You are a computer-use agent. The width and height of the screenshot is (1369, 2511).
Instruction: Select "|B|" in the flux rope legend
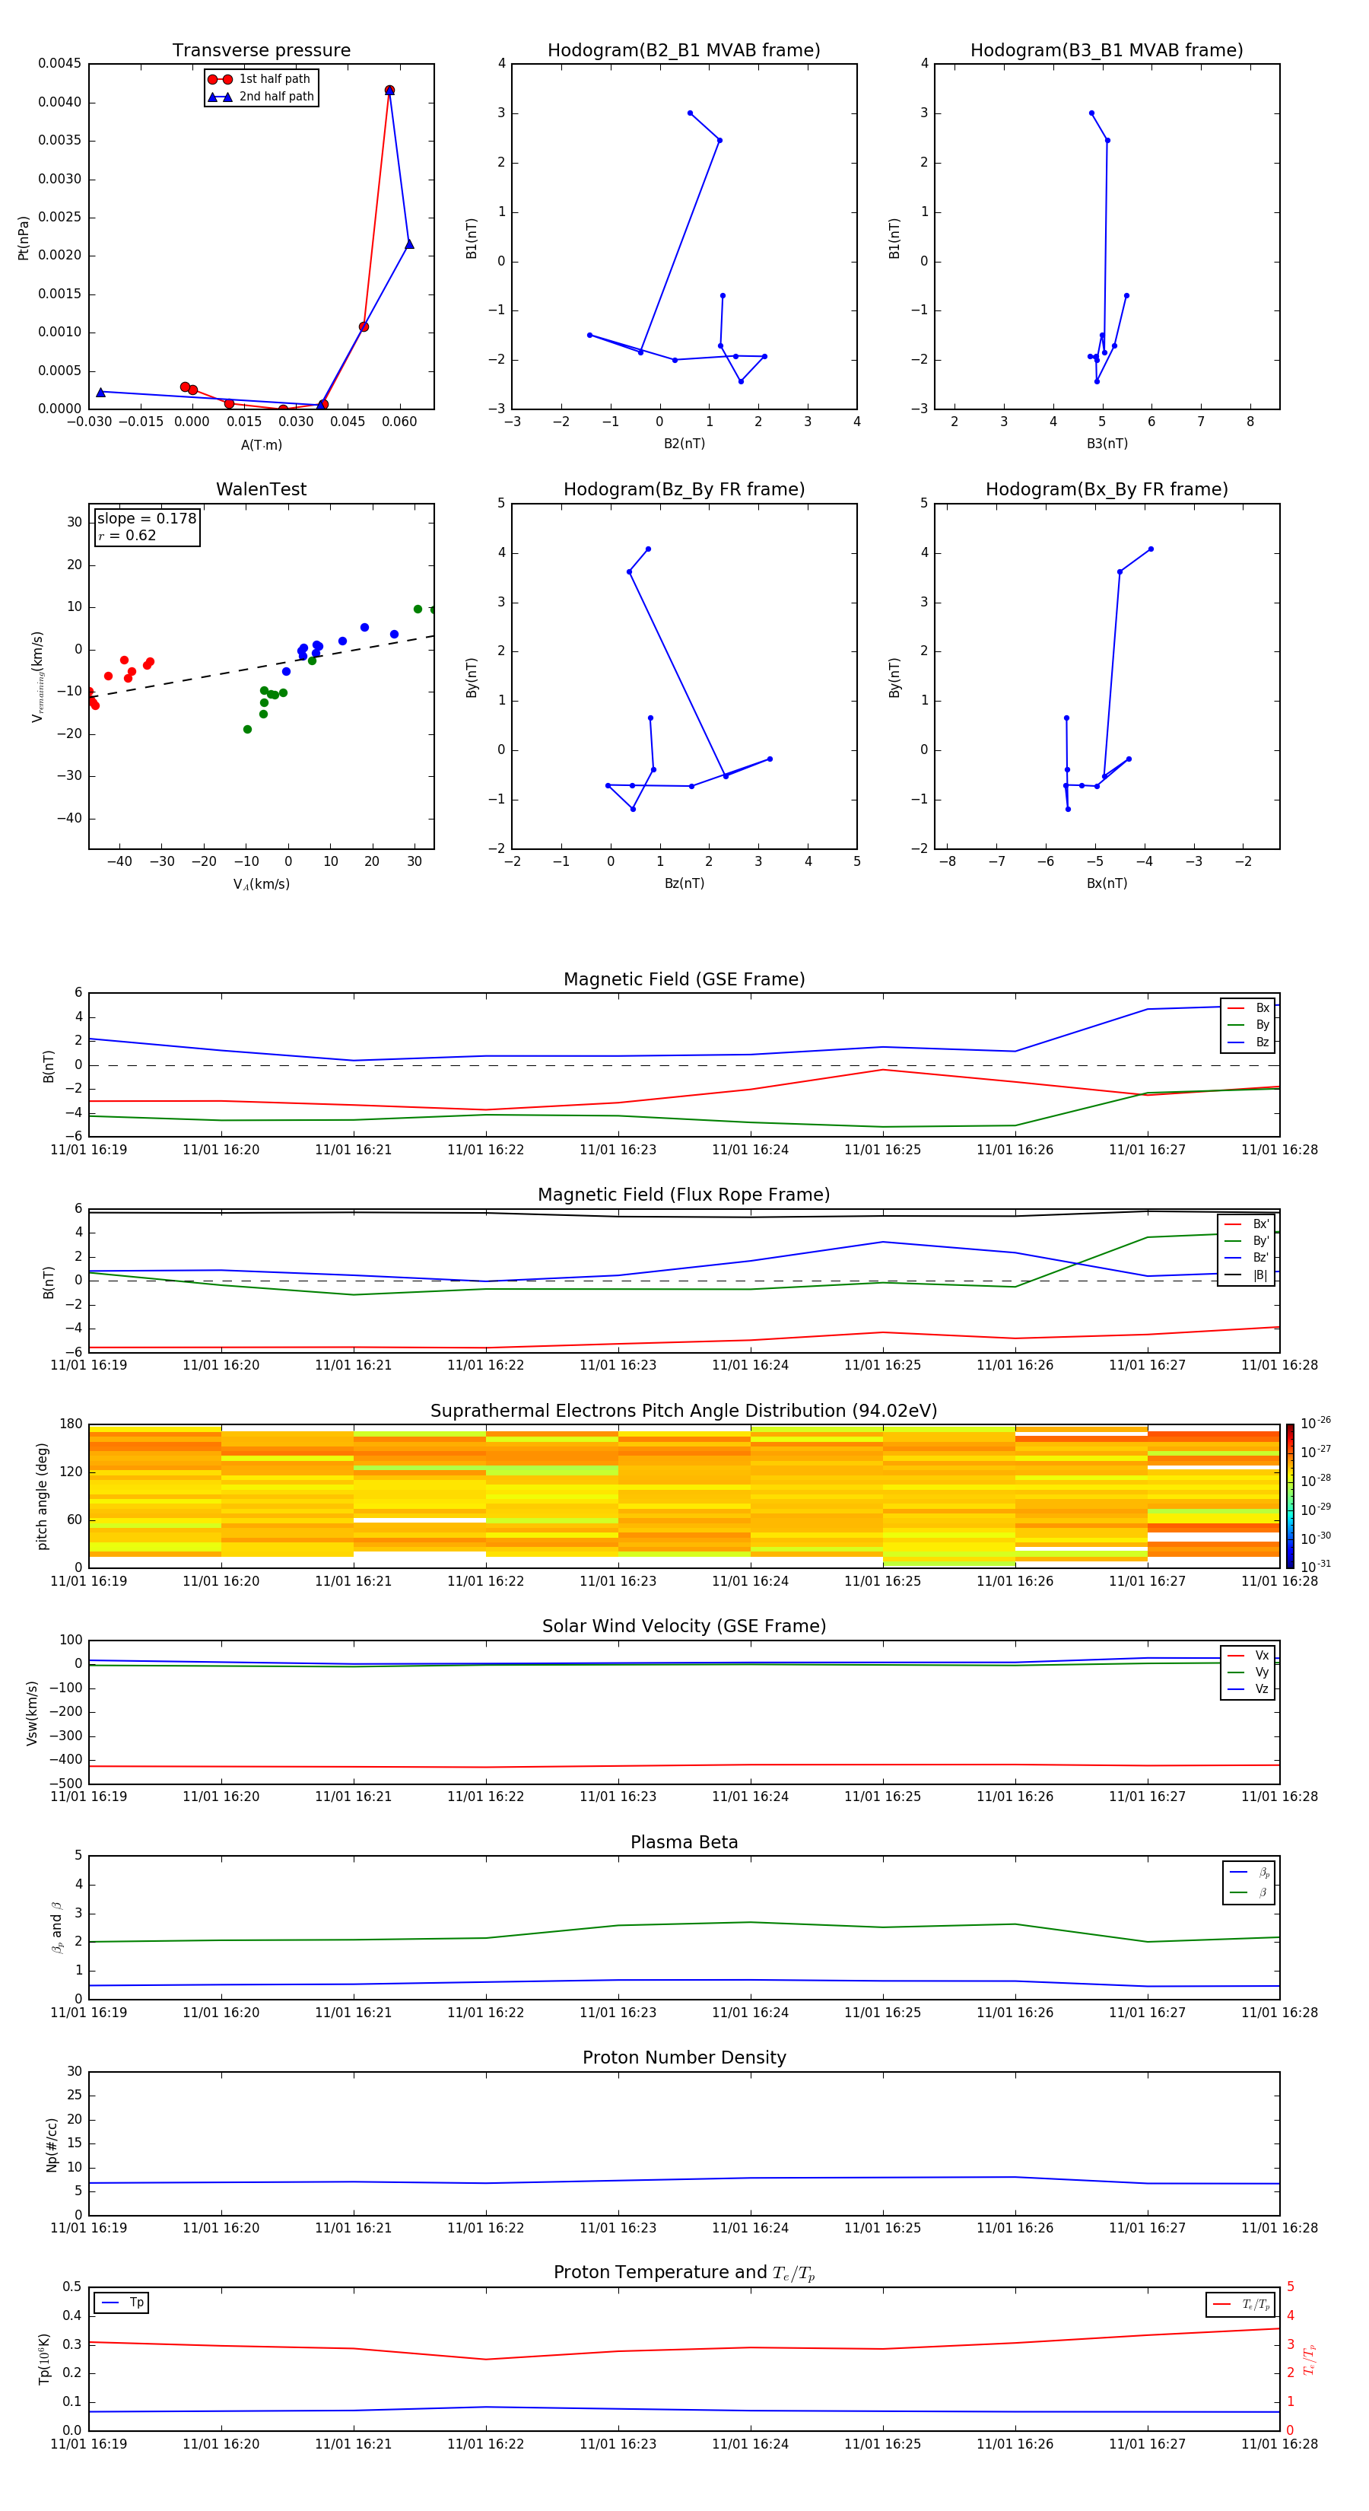(1247, 1275)
